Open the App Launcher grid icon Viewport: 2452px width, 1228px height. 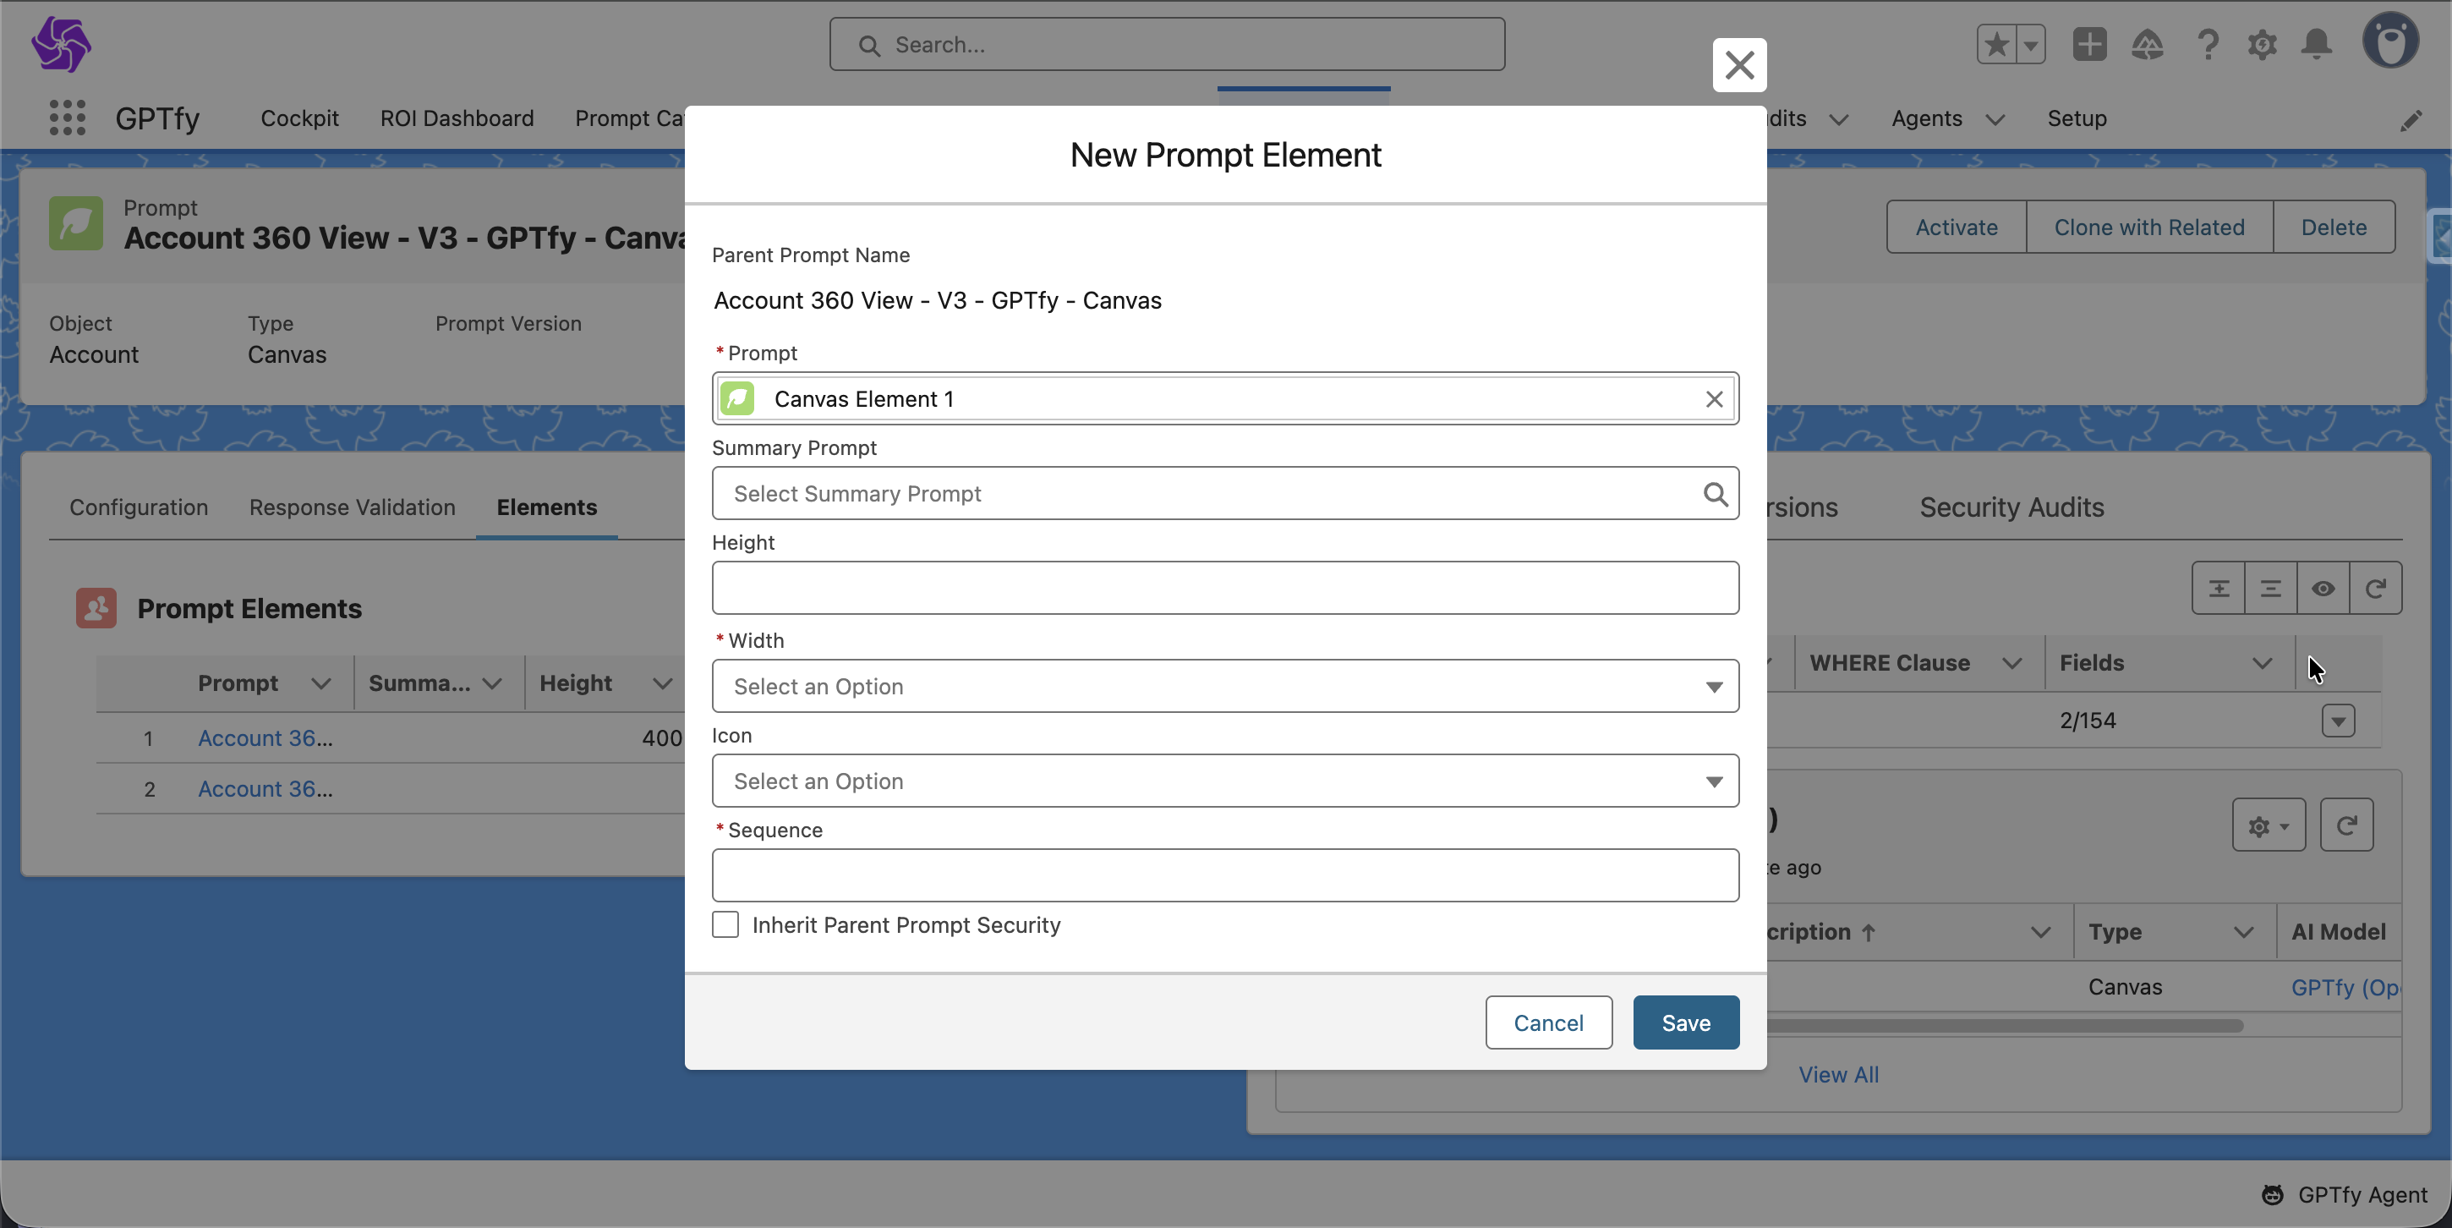(x=67, y=118)
